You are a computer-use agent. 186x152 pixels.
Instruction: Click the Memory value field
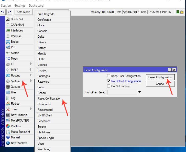click(108, 12)
